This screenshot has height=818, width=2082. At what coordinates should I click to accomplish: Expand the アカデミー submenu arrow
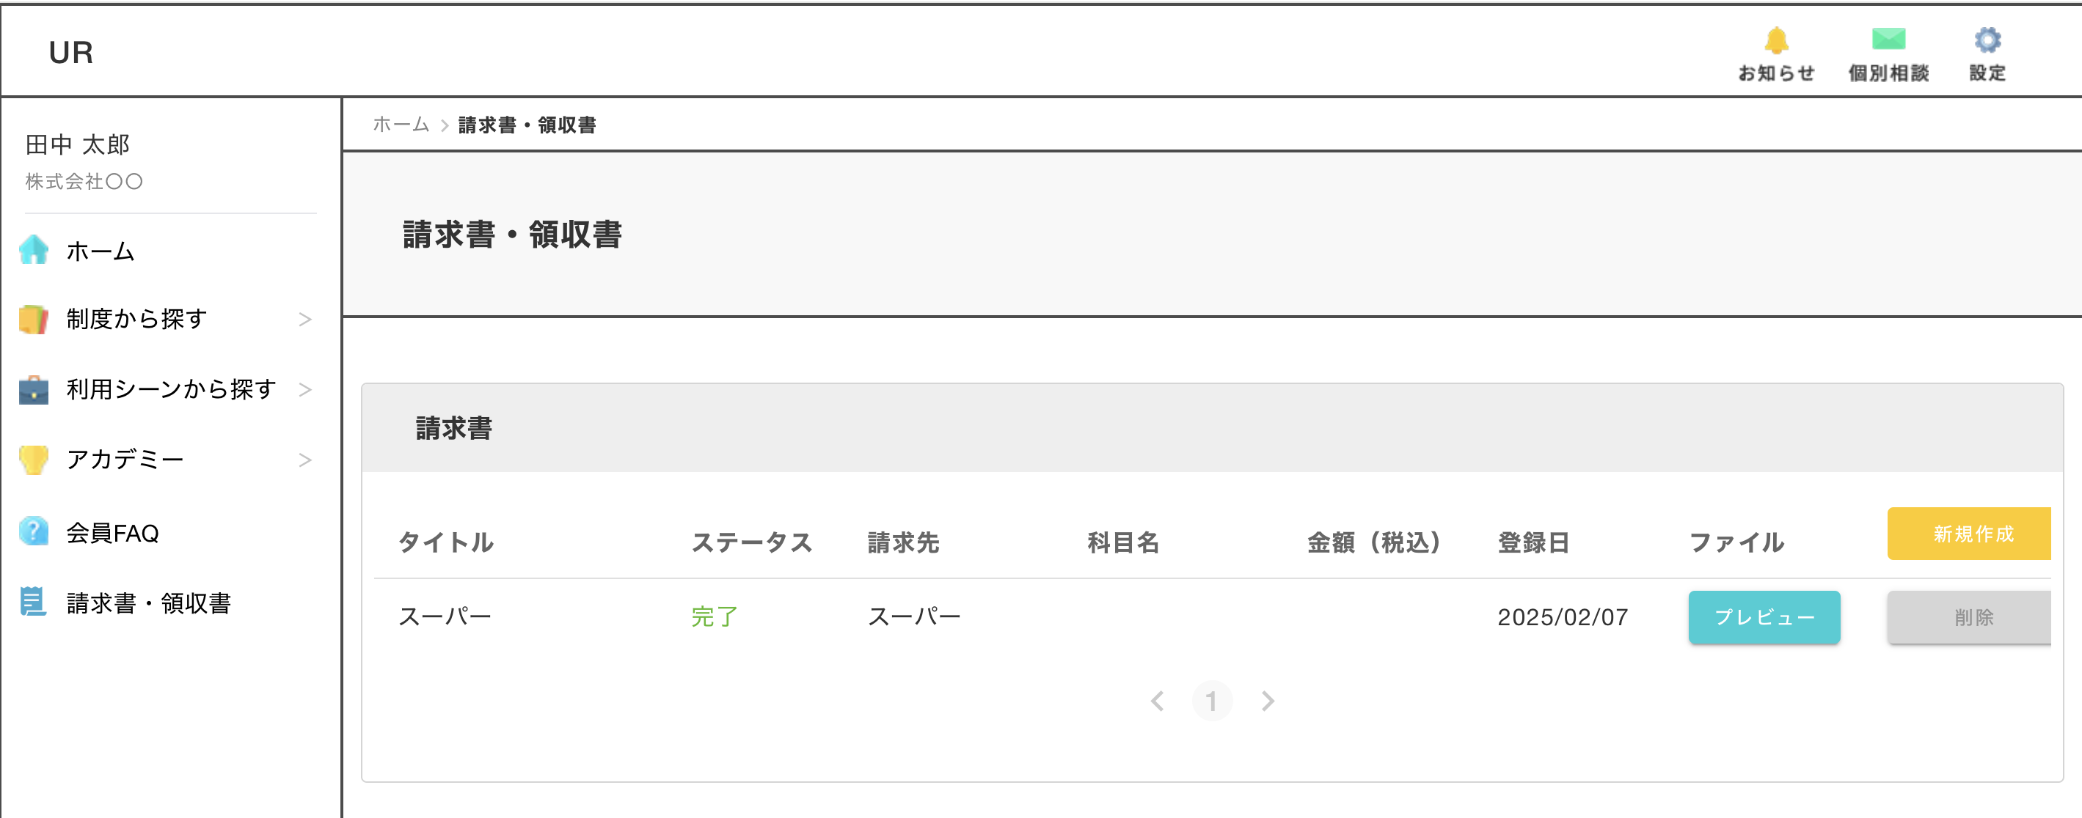click(x=304, y=460)
